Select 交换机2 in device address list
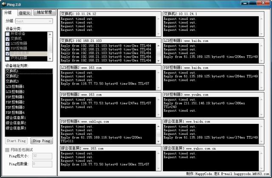 29,76
